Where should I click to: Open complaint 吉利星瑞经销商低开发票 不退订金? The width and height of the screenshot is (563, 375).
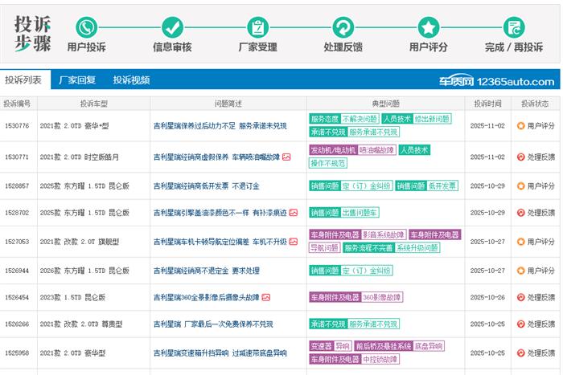click(x=202, y=185)
